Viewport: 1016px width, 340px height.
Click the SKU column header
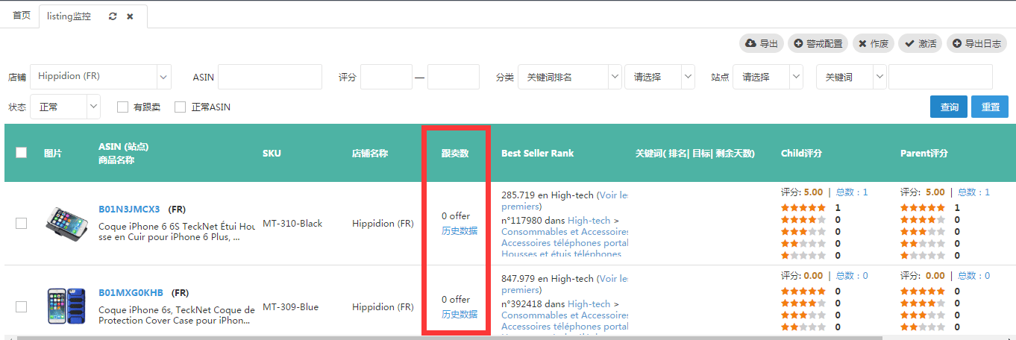point(272,153)
